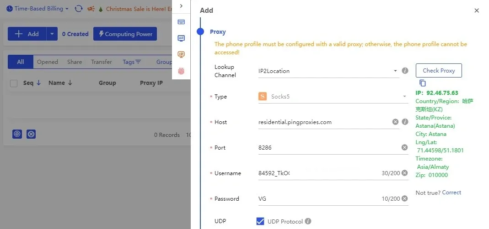This screenshot has width=489, height=229.
Task: Click the clock icon for Time-Based Billing
Action: pos(10,9)
